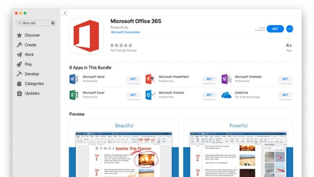Get Microsoft Word

pos(133,79)
